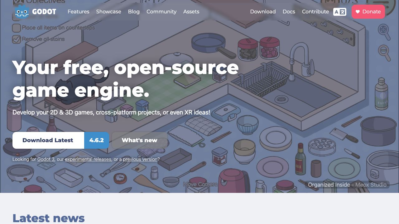Click the Donate button
Image resolution: width=399 pixels, height=224 pixels.
tap(368, 12)
